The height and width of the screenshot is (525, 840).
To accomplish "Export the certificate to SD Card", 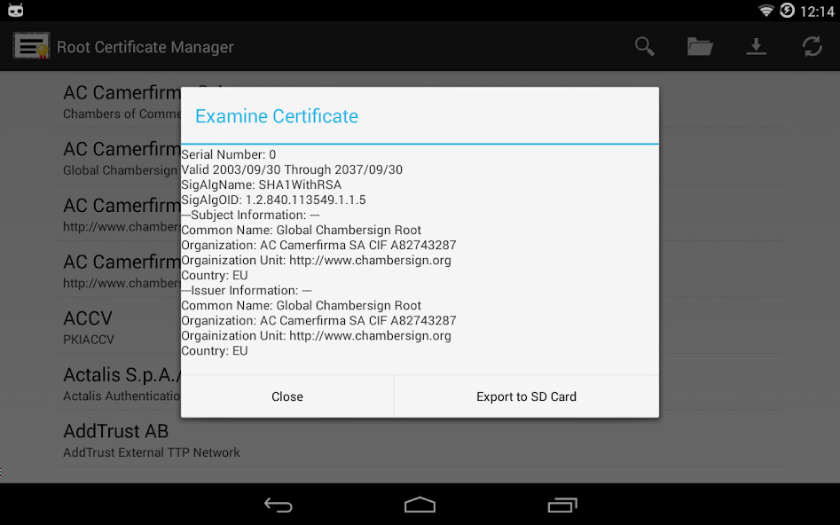I will (526, 396).
